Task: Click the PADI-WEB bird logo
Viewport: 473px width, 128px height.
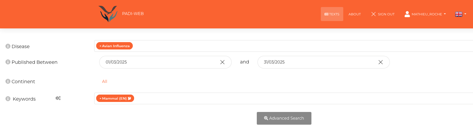Action: [108, 14]
